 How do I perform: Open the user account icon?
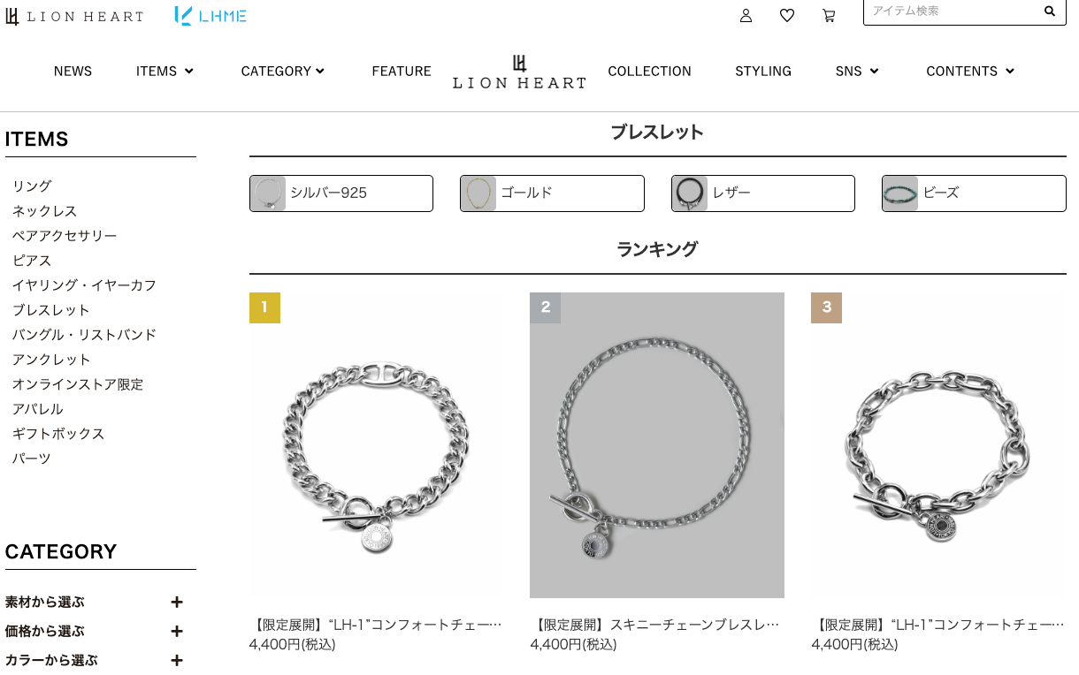coord(746,15)
